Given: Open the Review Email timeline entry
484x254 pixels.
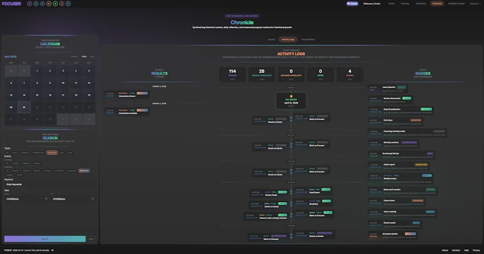Looking at the screenshot, I should tap(269, 193).
